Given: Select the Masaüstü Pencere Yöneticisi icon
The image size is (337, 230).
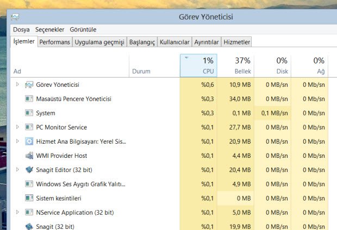Looking at the screenshot, I should pos(29,99).
